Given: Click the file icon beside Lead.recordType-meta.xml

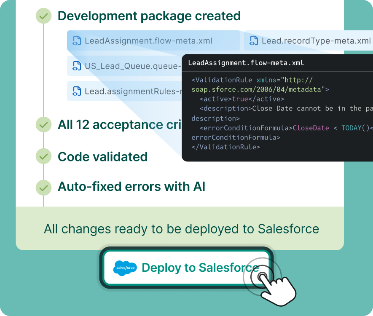Looking at the screenshot, I should (x=254, y=41).
